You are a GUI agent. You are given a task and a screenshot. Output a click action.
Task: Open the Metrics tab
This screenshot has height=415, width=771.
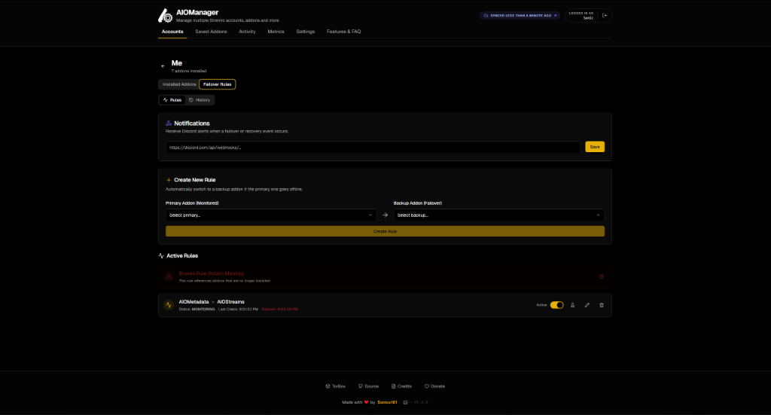pos(276,32)
